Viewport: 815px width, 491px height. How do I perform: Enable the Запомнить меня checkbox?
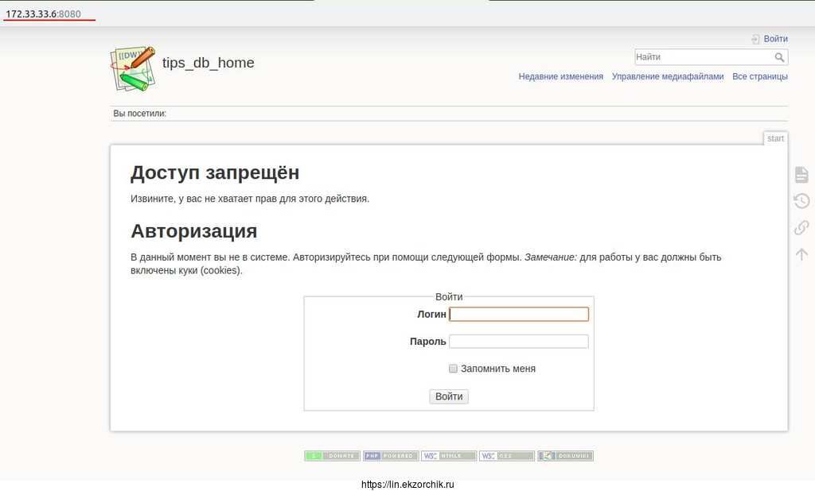453,369
